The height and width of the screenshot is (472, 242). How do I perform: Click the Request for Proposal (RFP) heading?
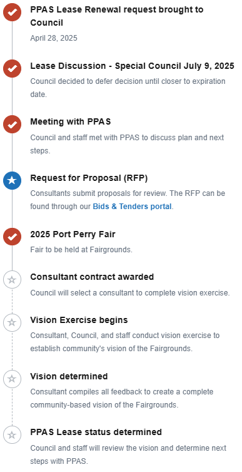89,178
